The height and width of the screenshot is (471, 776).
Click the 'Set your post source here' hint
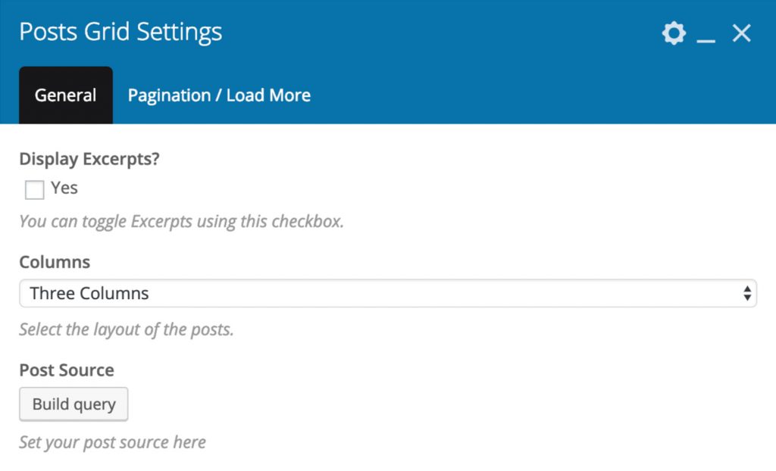[x=112, y=442]
